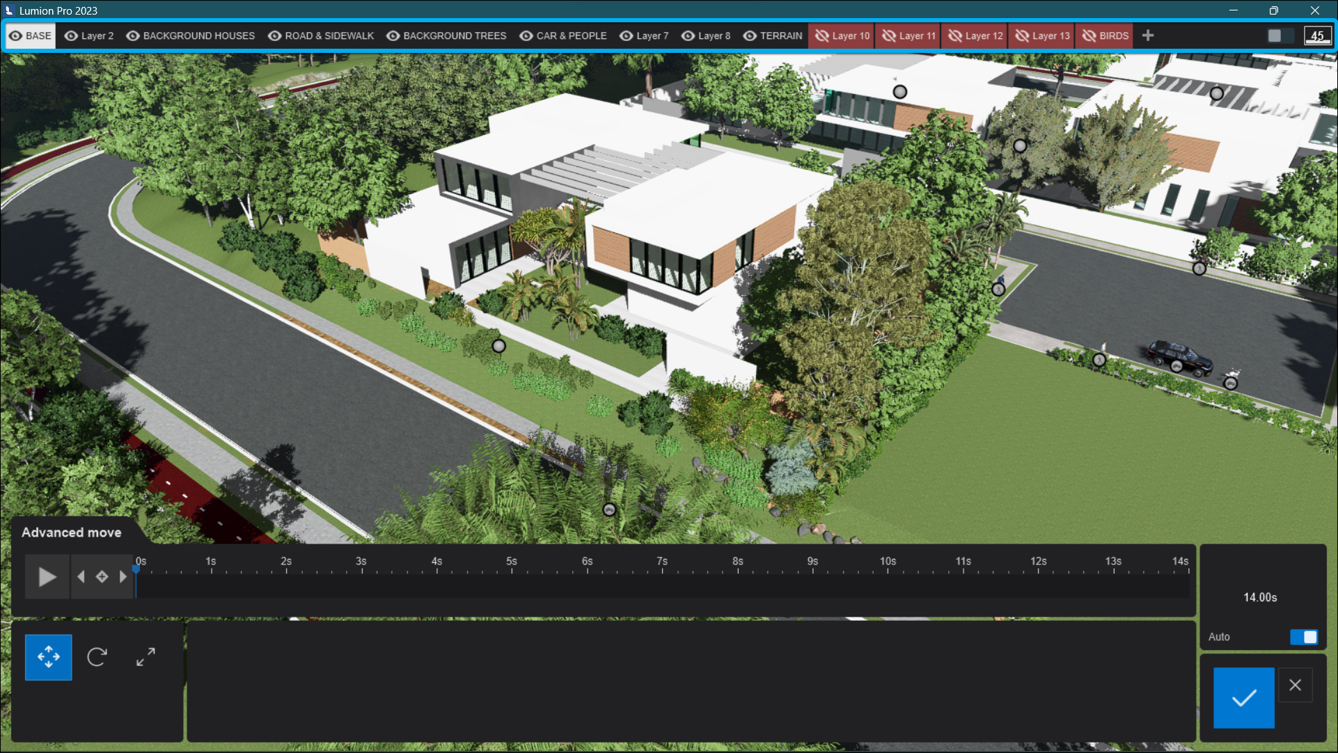Select the Move tool icon

pos(49,657)
